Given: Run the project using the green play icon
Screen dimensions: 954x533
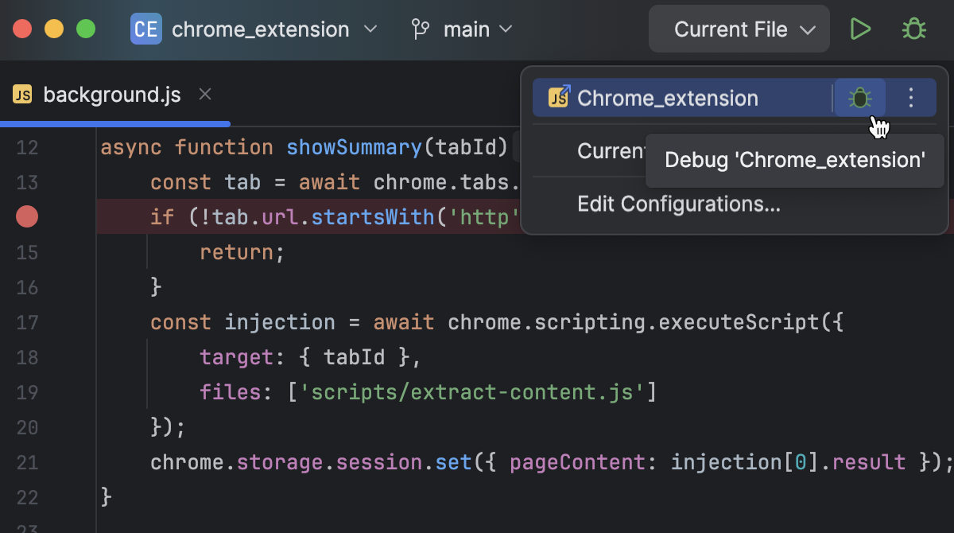Looking at the screenshot, I should click(861, 29).
